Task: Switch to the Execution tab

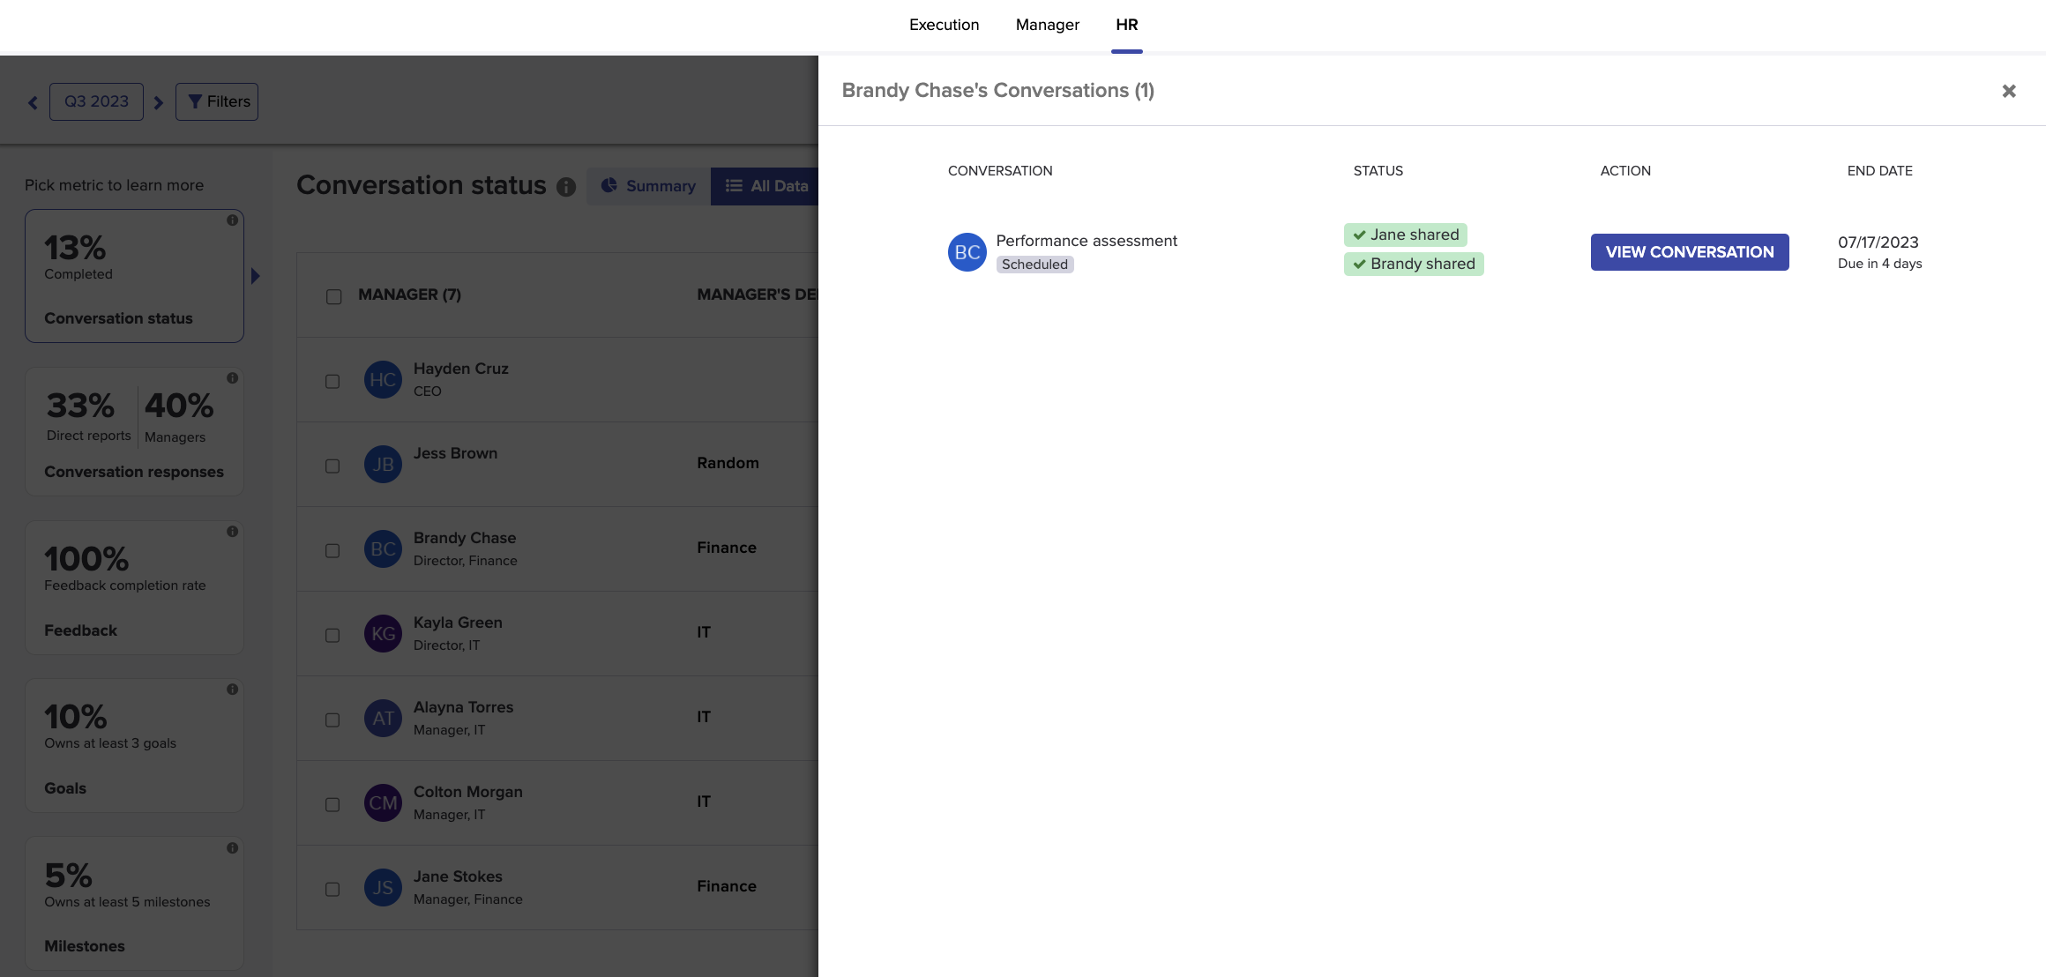Action: click(x=944, y=25)
